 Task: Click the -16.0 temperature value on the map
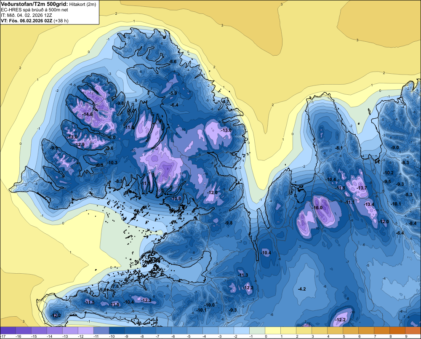point(317,208)
